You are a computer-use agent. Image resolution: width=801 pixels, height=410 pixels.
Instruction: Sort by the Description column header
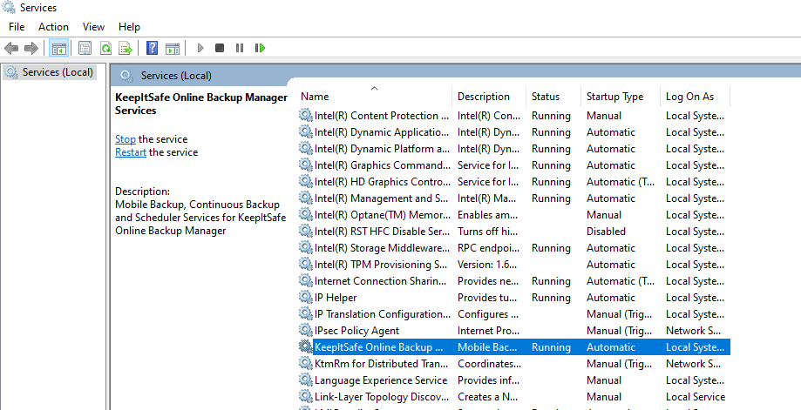click(x=489, y=97)
